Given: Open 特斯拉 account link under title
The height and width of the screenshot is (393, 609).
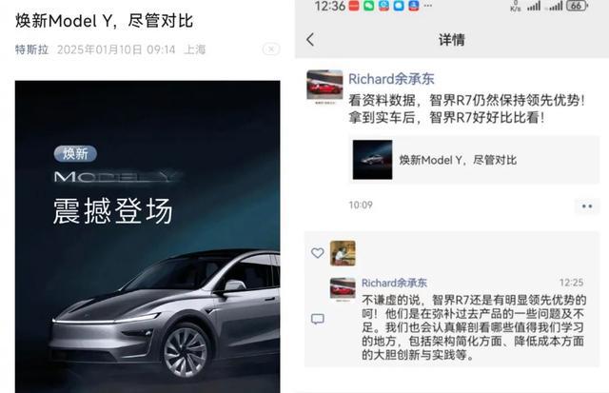Looking at the screenshot, I should coord(31,49).
